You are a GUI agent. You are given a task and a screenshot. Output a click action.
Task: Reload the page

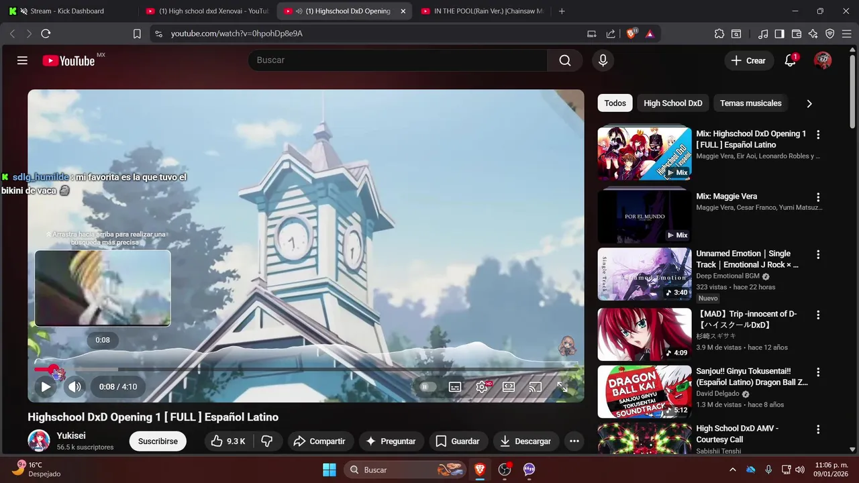[46, 34]
